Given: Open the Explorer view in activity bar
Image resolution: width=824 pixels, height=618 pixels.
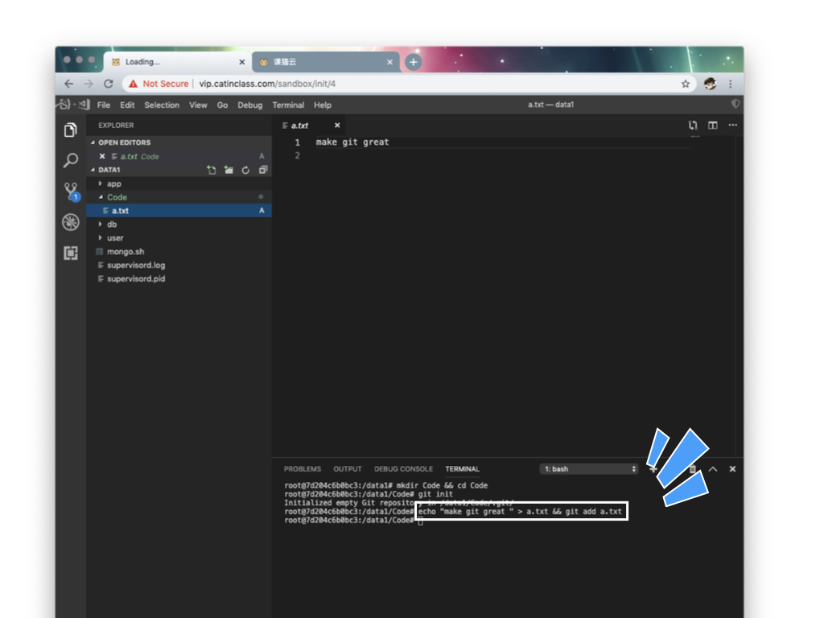Looking at the screenshot, I should pyautogui.click(x=71, y=130).
